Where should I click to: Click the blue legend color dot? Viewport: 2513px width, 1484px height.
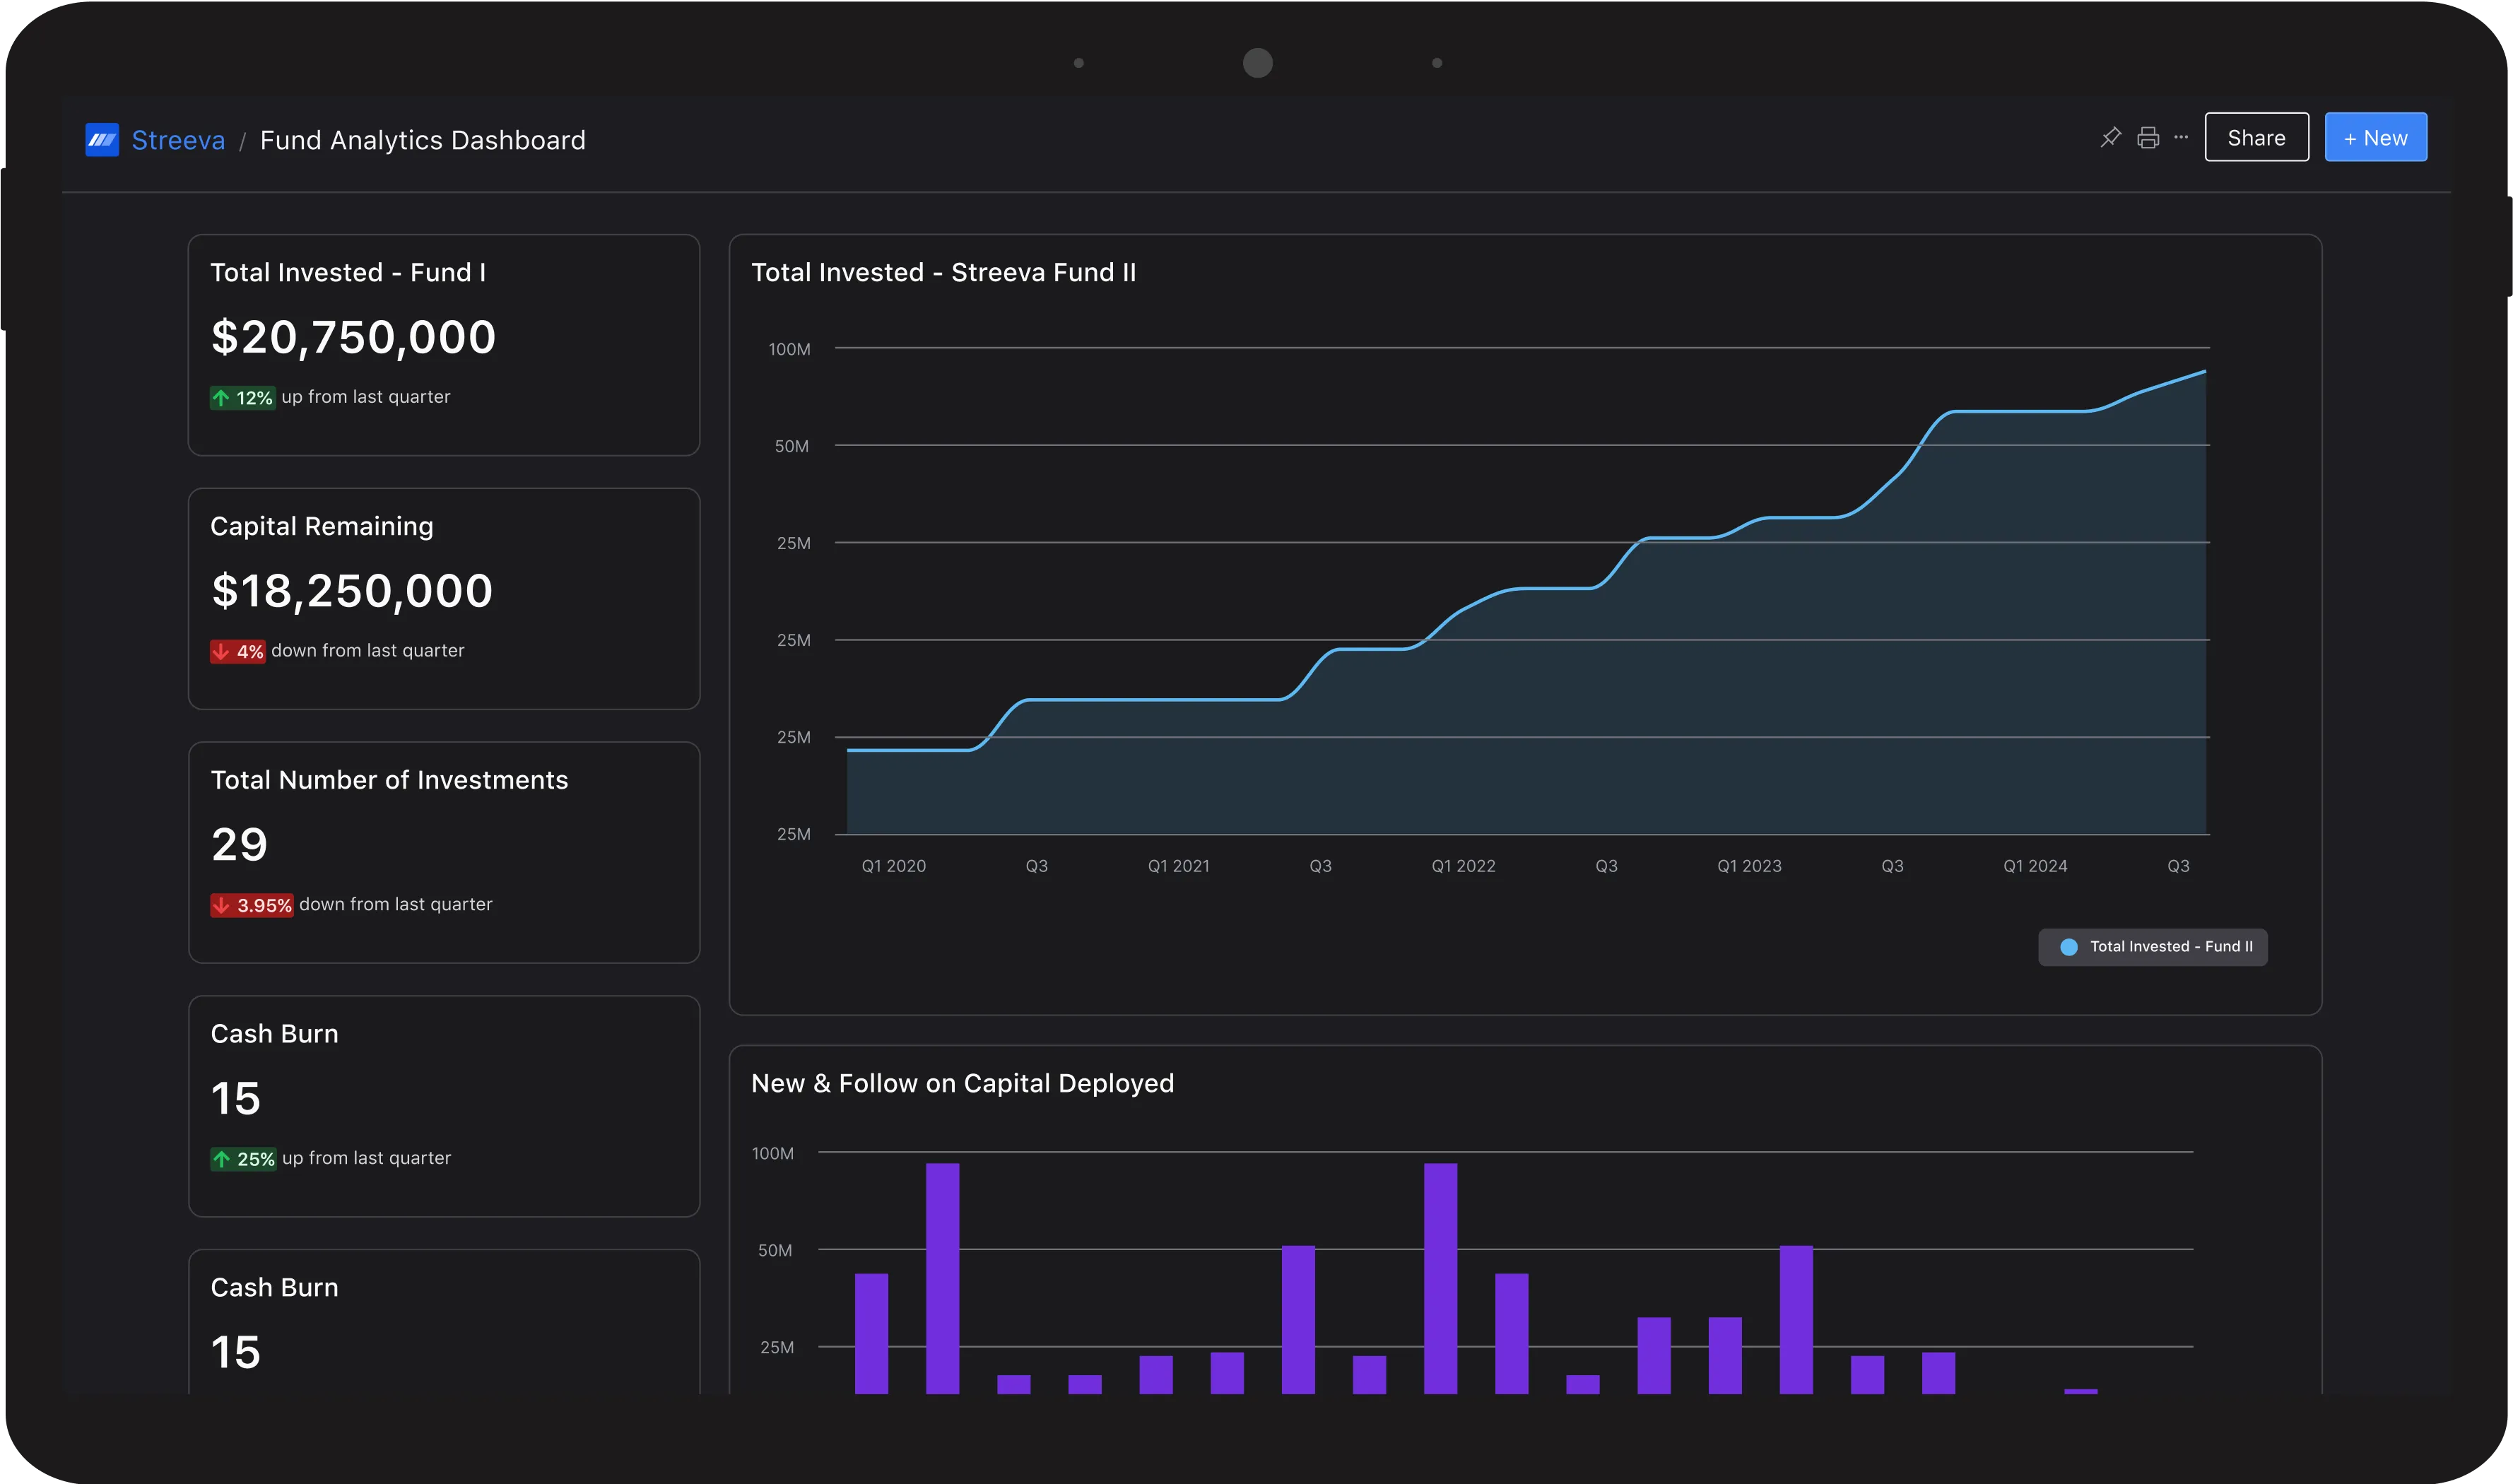pos(2069,947)
